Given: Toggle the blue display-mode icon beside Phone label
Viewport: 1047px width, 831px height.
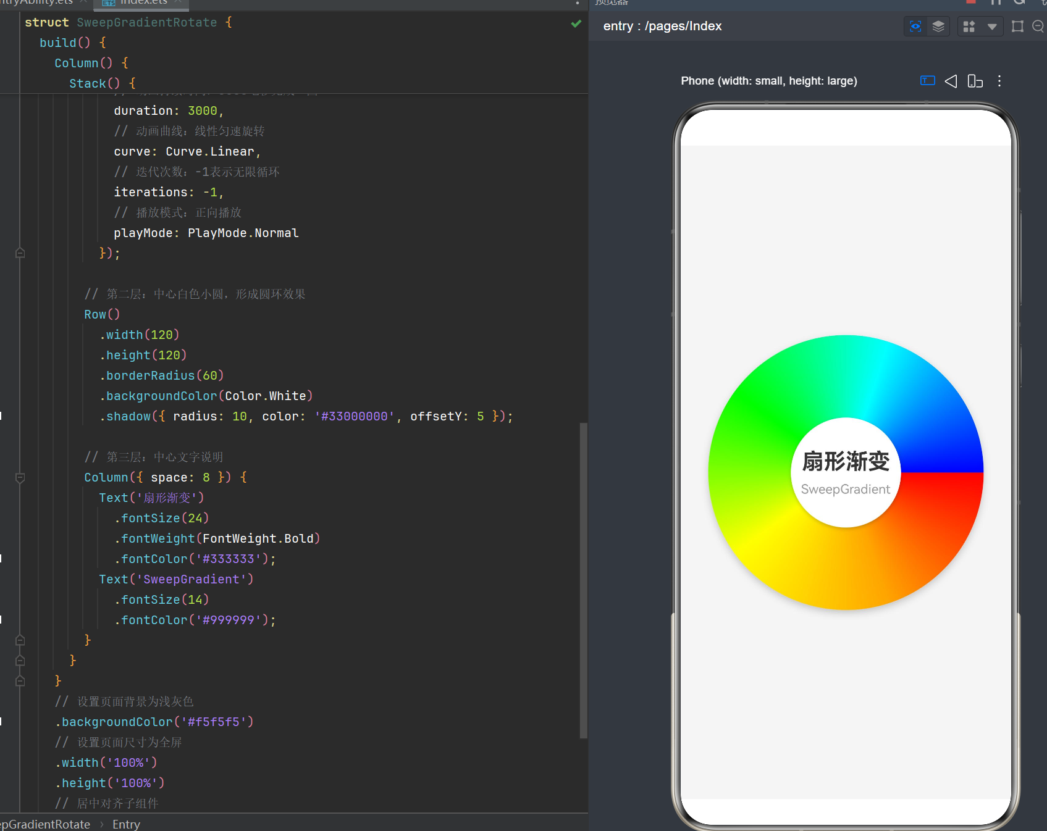Looking at the screenshot, I should point(927,81).
